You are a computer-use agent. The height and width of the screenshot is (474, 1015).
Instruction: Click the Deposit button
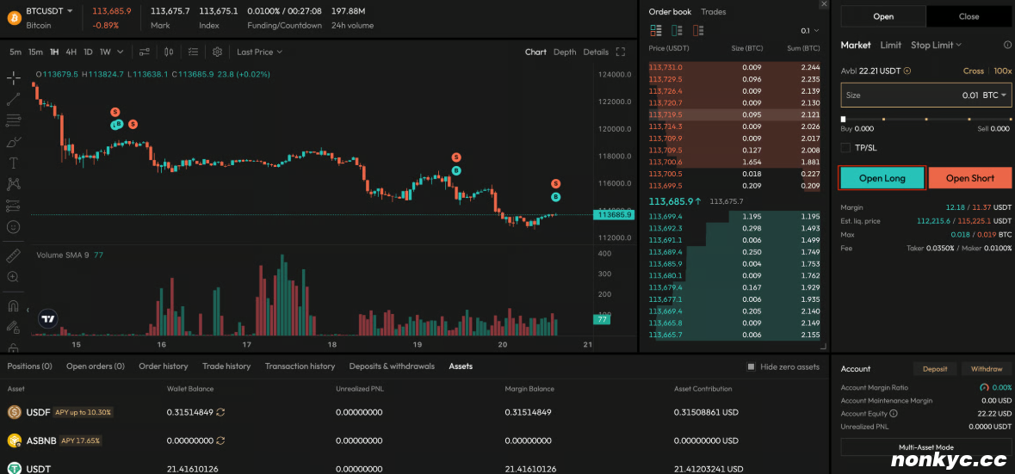tap(935, 368)
